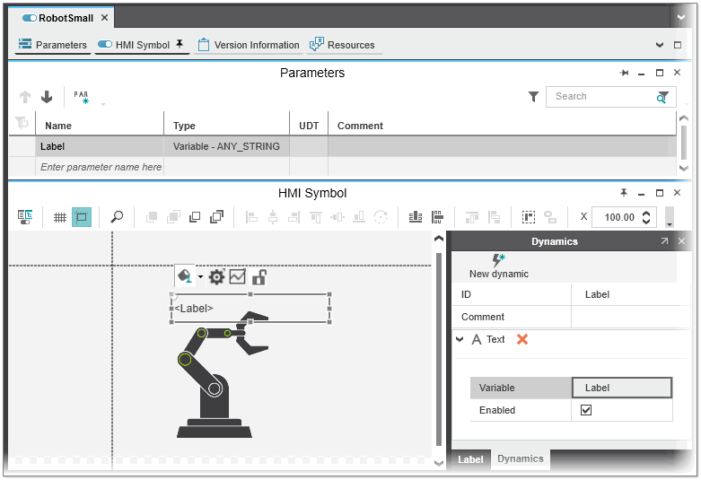
Task: Collapse the Text dynamic section
Action: 460,339
